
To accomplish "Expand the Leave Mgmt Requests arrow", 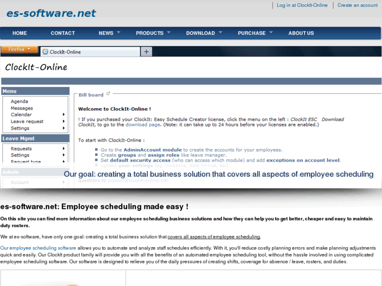I will [x=64, y=149].
